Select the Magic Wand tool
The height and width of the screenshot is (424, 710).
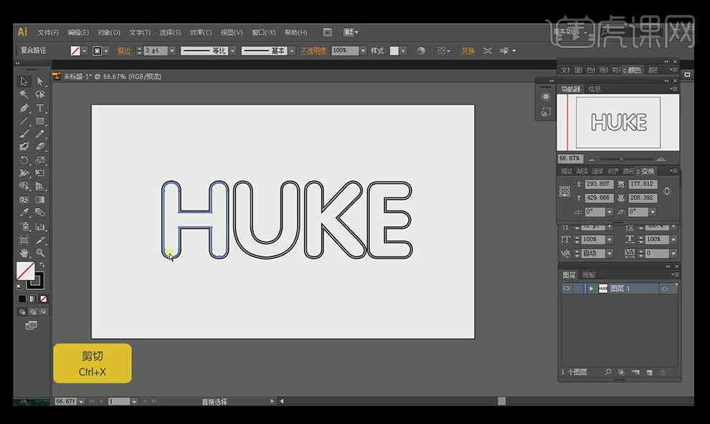tap(24, 95)
